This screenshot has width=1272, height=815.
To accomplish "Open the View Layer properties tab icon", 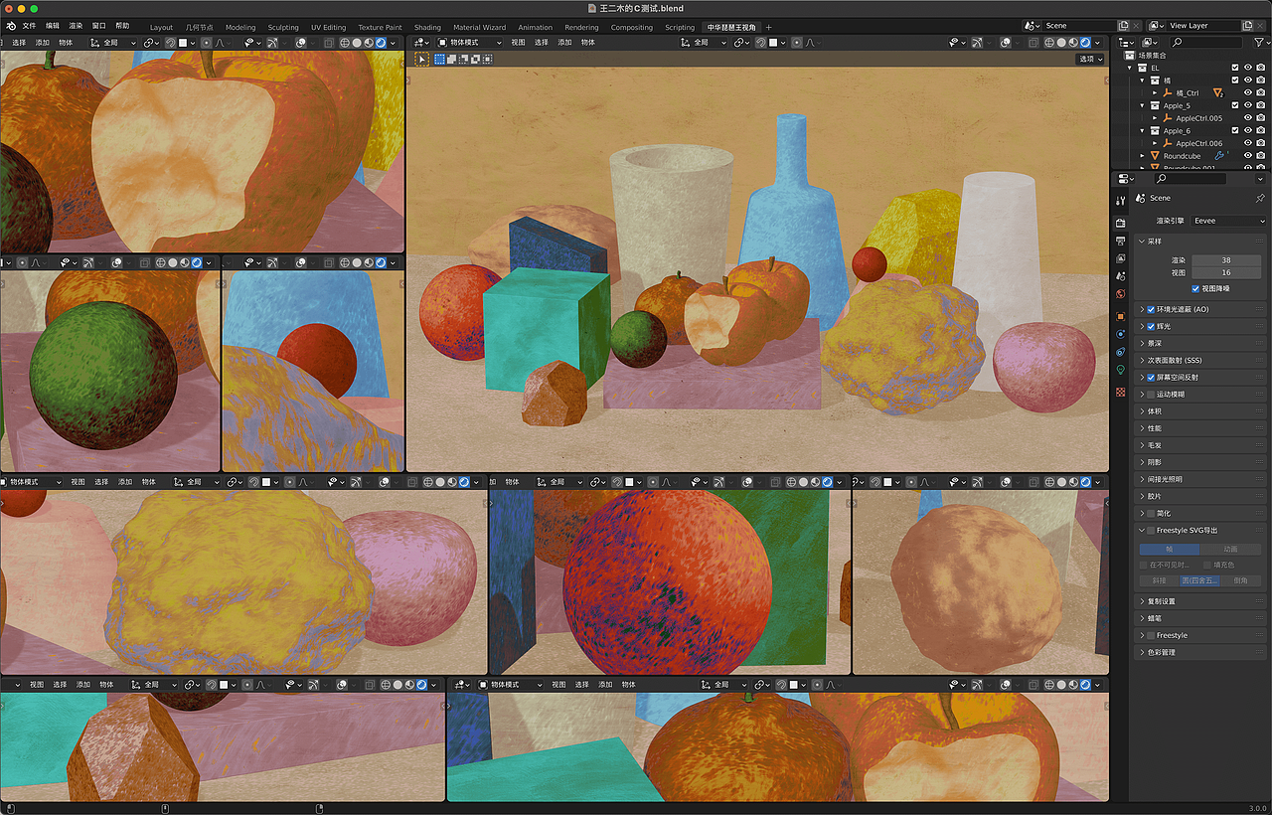I will [1121, 258].
